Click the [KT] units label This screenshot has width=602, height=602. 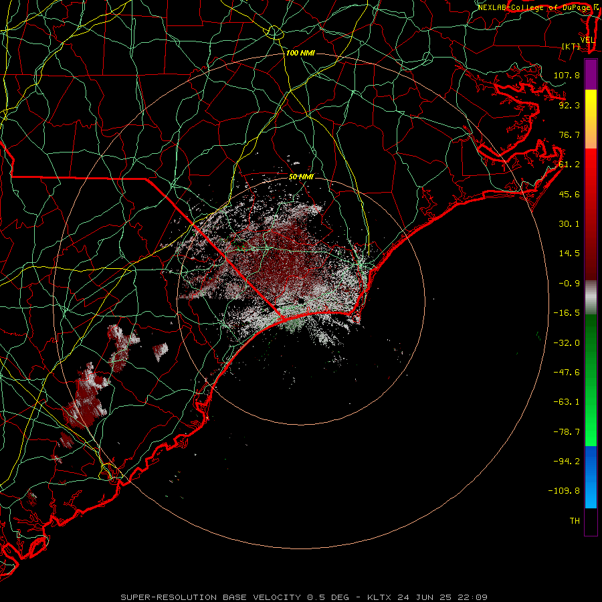point(571,46)
